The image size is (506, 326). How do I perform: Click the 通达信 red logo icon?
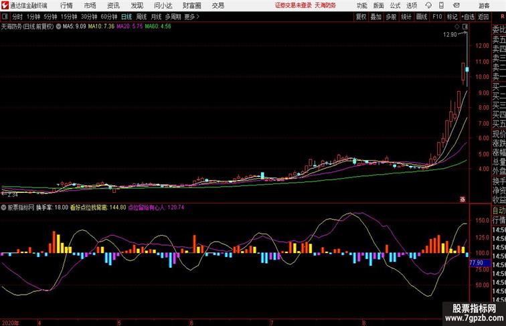(x=5, y=5)
